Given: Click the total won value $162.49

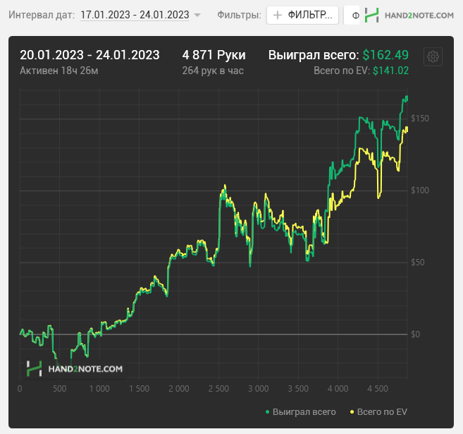Looking at the screenshot, I should [x=385, y=55].
